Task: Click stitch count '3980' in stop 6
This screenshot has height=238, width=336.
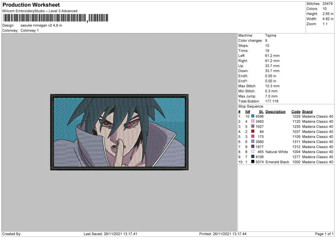Action: (x=260, y=142)
